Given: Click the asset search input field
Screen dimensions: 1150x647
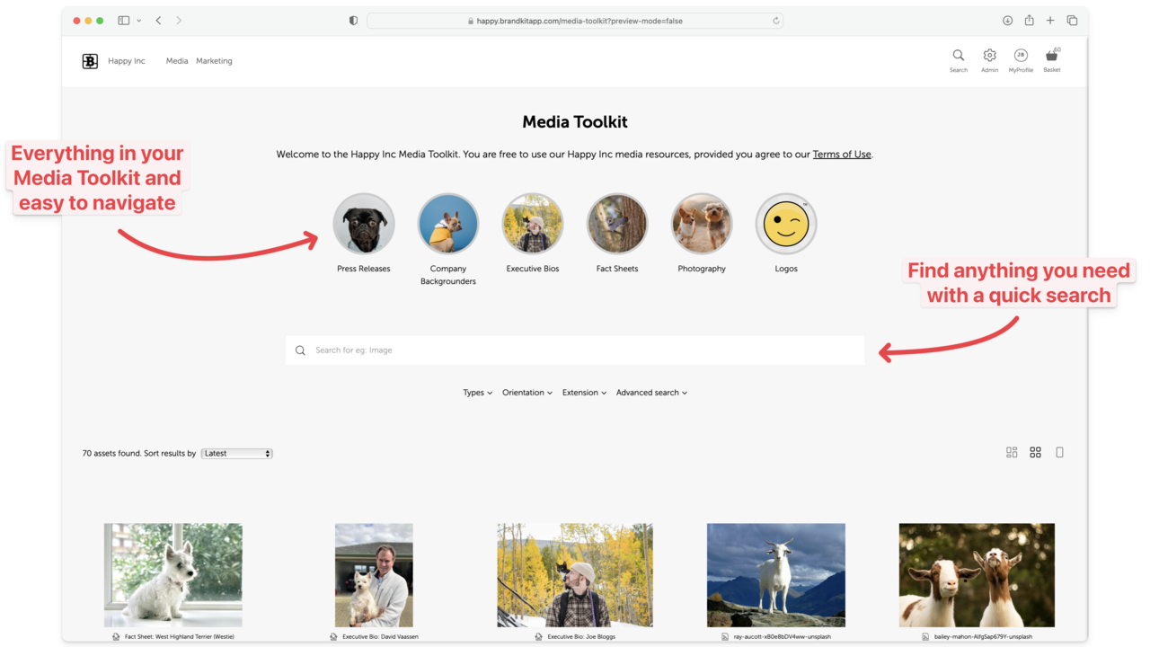Looking at the screenshot, I should (575, 350).
